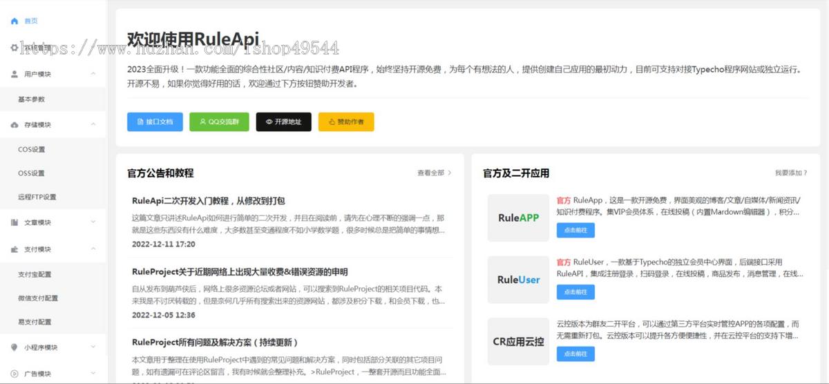Click 我要添加？ link in 官方及二开应用

[791, 173]
